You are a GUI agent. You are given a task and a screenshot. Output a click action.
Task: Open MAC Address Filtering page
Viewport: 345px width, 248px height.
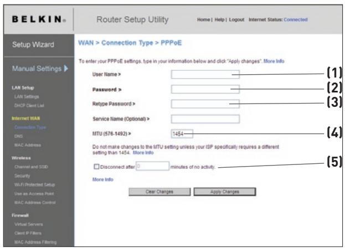[x=35, y=242]
